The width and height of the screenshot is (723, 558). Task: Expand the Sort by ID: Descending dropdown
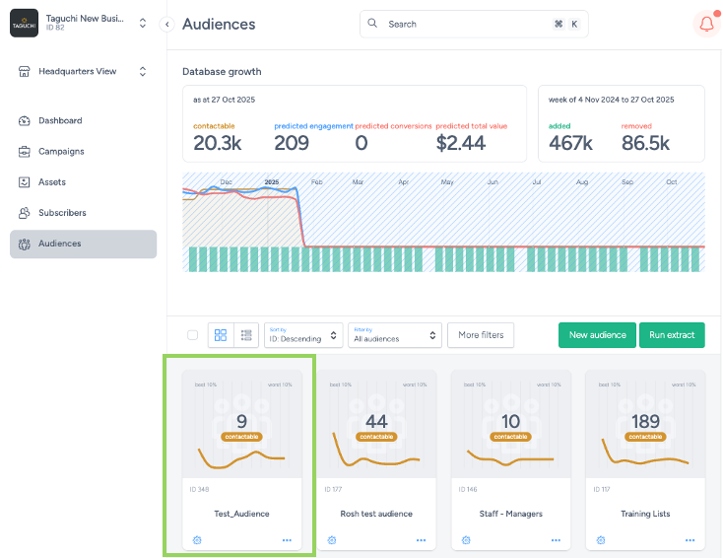click(303, 335)
